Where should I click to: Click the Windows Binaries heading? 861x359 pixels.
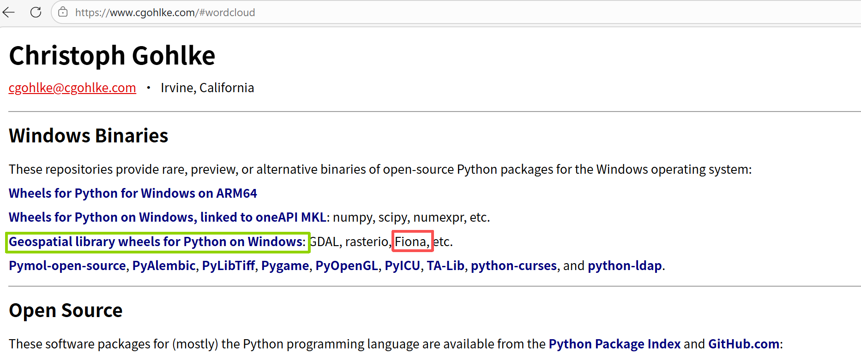[89, 135]
